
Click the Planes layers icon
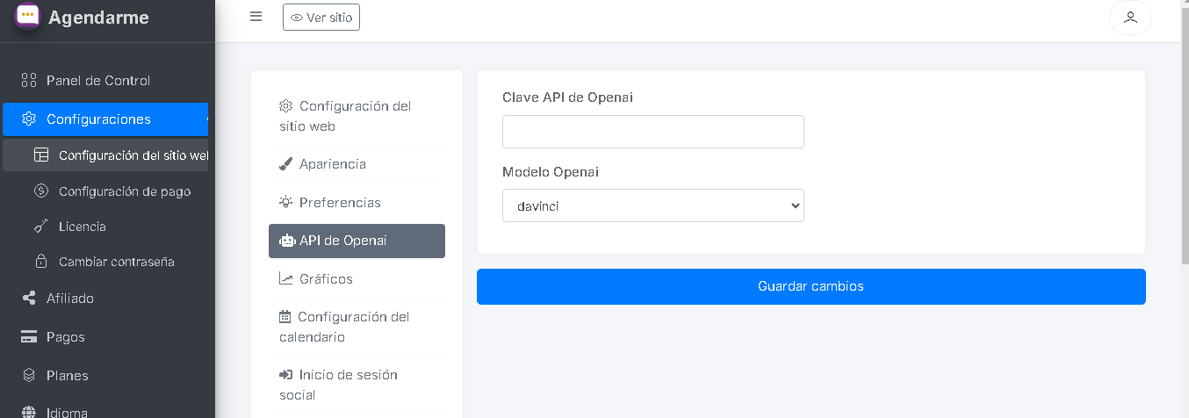point(28,376)
